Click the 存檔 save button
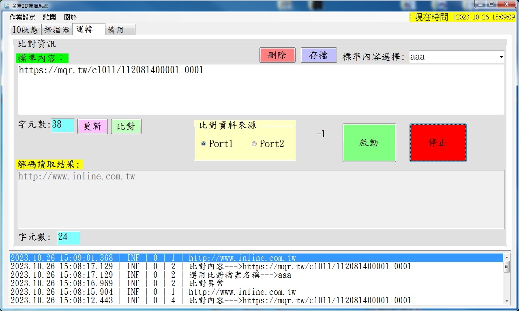 coord(319,55)
